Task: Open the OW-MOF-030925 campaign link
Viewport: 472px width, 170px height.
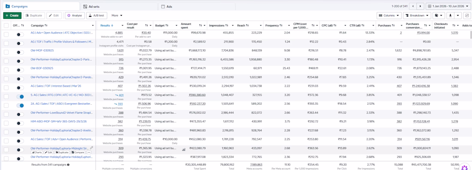Action: pyautogui.click(x=42, y=50)
